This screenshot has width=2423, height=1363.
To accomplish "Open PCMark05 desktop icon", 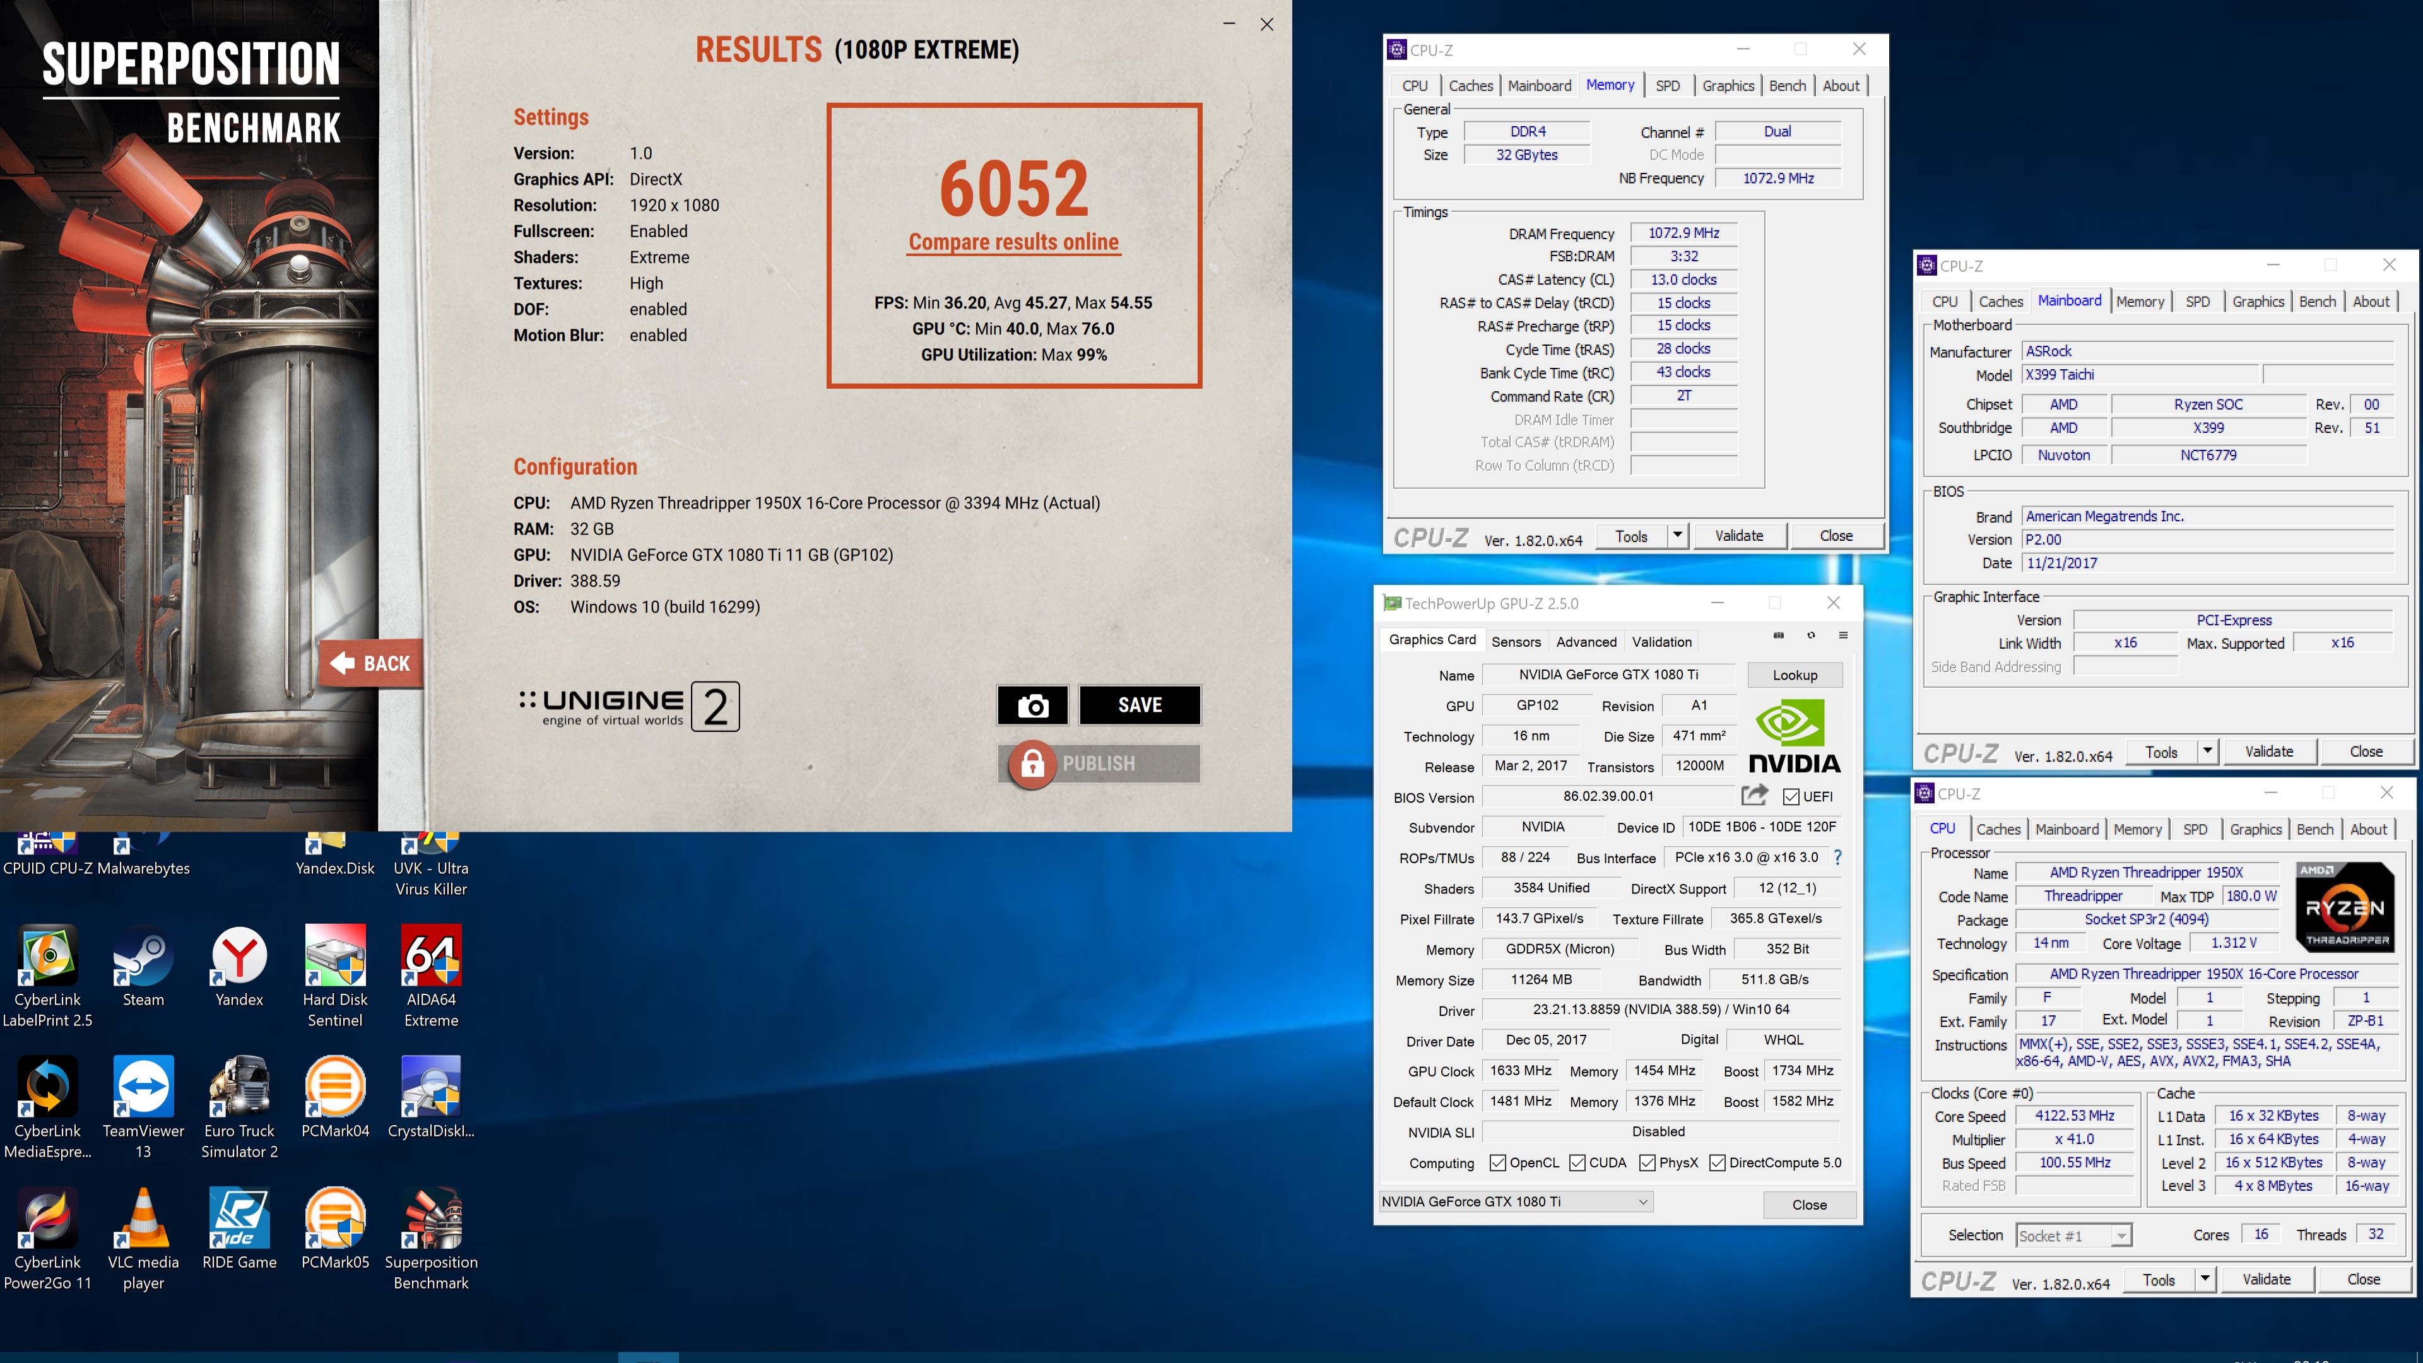I will pos(335,1229).
